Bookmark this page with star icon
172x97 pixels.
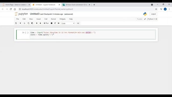[x=156, y=9]
